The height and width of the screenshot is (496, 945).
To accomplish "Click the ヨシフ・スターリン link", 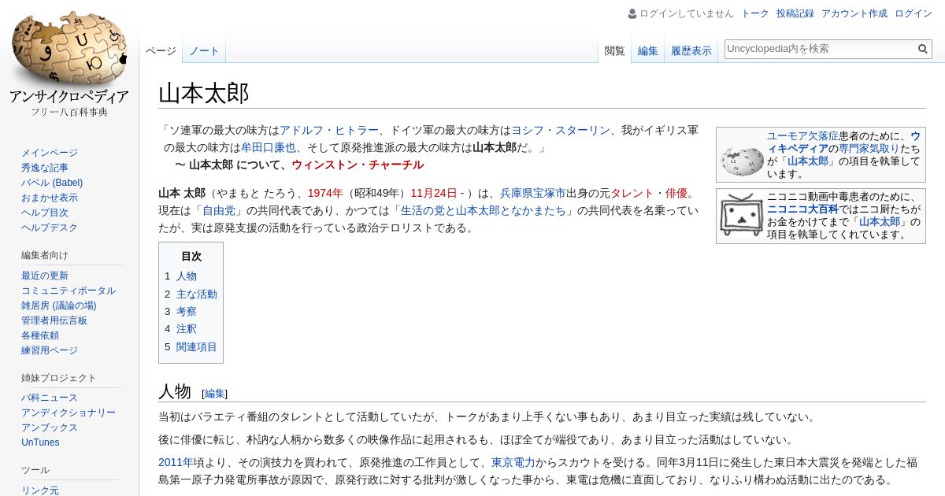I will [561, 131].
